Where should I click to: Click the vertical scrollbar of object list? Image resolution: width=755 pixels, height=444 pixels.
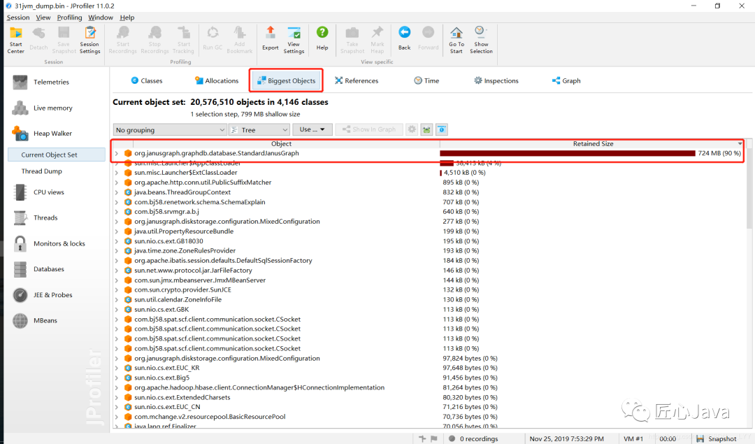point(749,188)
